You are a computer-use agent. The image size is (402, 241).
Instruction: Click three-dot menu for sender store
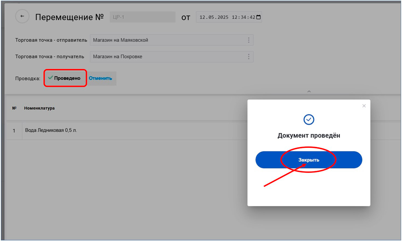click(x=248, y=40)
